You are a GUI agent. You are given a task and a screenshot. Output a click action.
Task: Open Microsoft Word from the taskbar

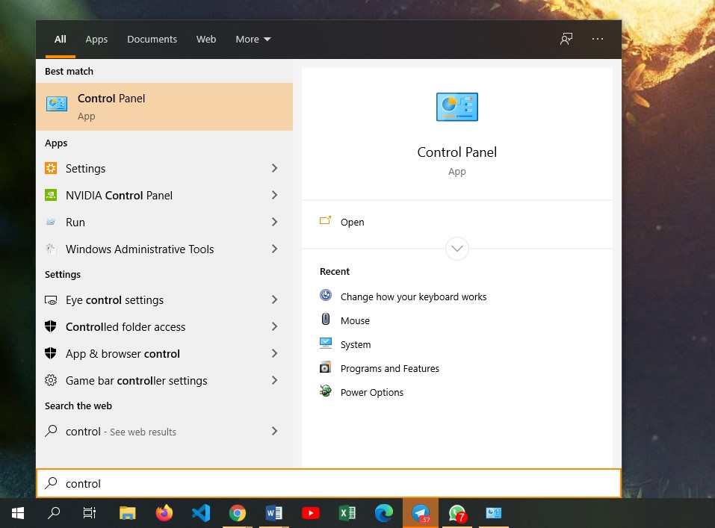[x=274, y=513]
